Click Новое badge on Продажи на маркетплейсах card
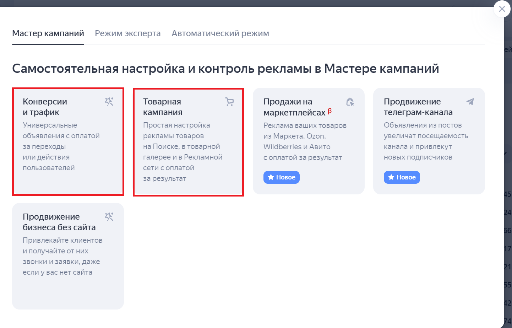Screen dimensions: 512x328 click(282, 177)
